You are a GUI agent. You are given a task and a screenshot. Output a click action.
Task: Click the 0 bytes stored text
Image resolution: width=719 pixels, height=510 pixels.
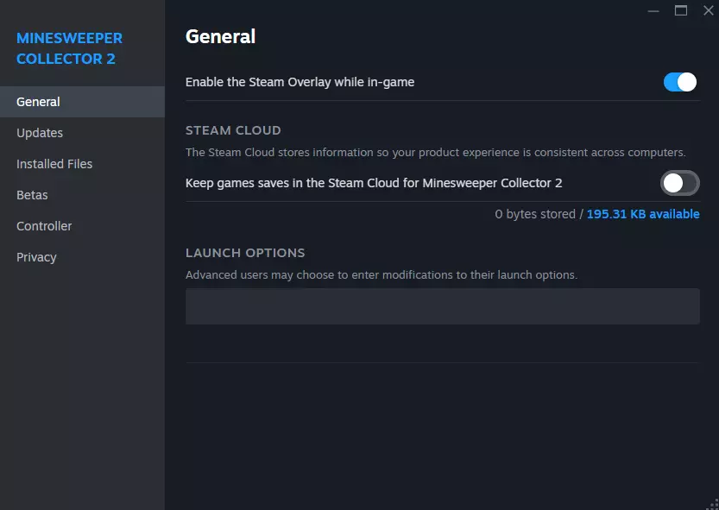click(534, 214)
